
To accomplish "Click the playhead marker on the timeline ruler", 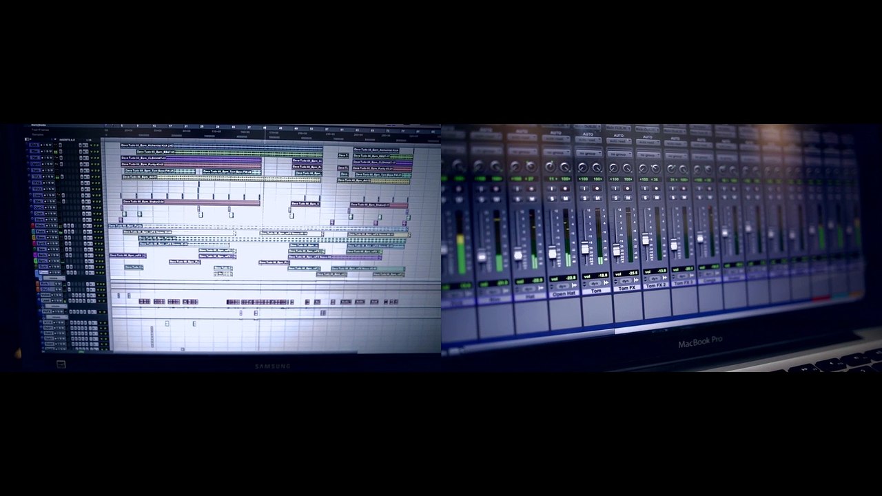I will point(265,127).
